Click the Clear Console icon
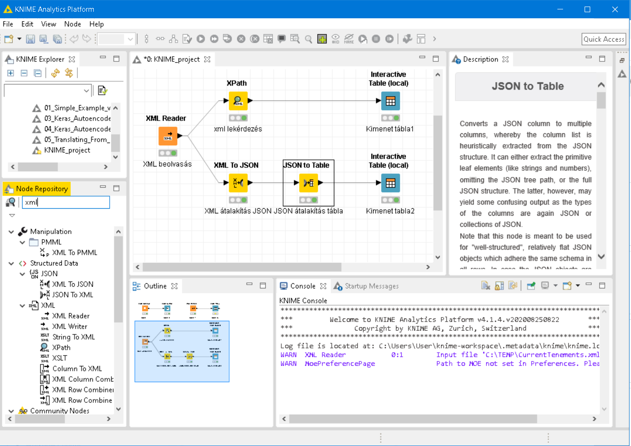This screenshot has height=446, width=631. [x=486, y=286]
